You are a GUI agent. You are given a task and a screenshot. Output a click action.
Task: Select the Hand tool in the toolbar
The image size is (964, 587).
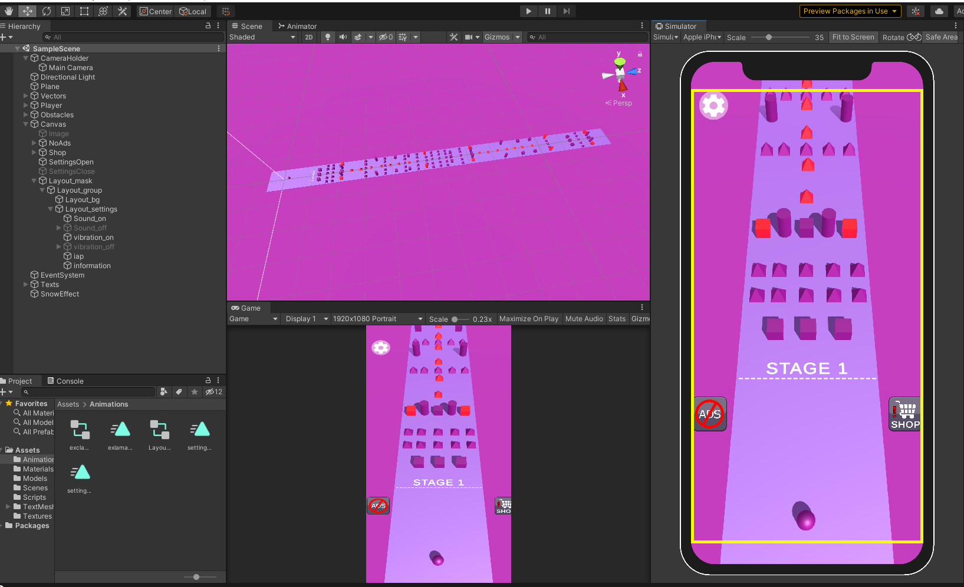point(9,11)
